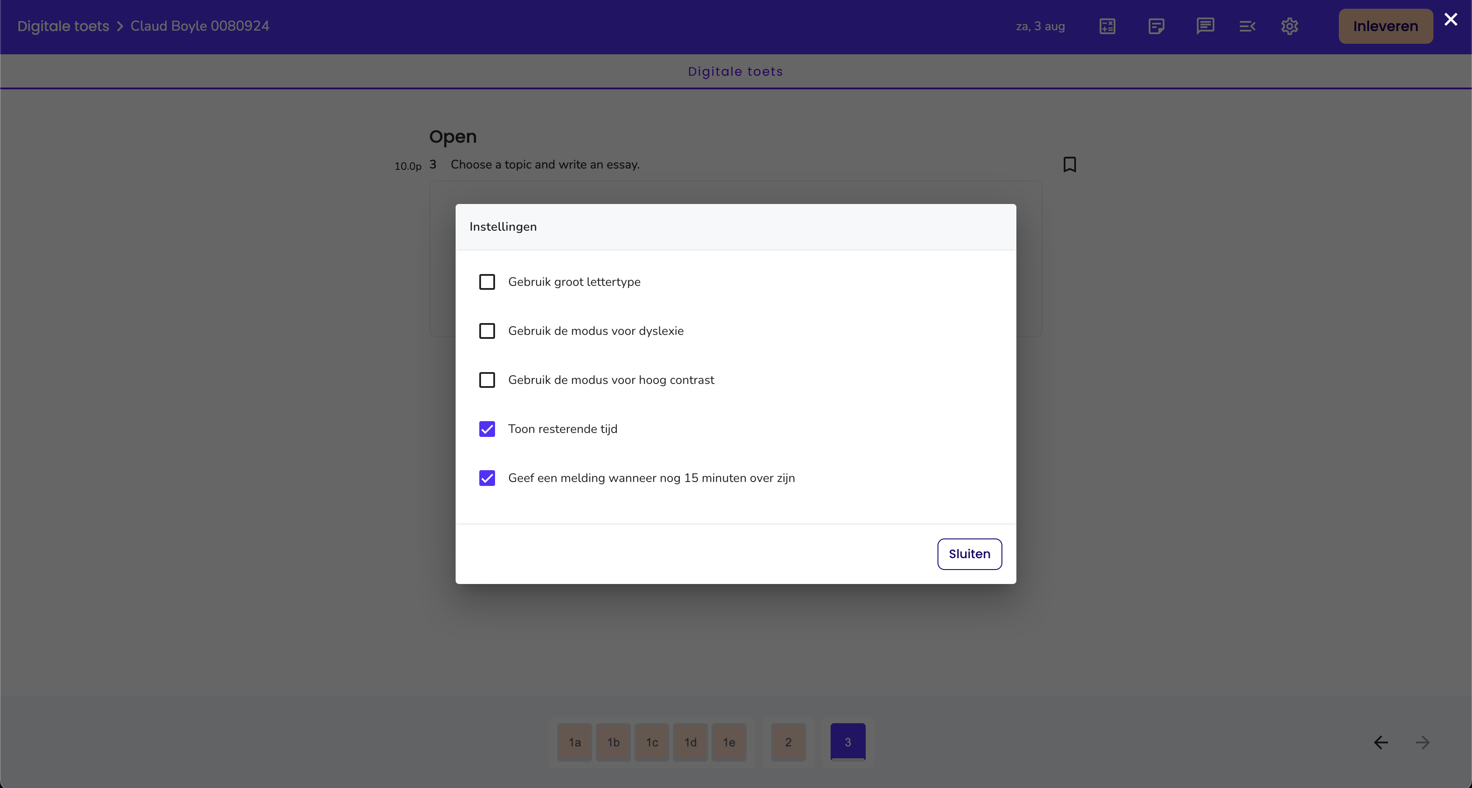This screenshot has width=1472, height=788.
Task: Bookmark question 3
Action: point(1070,165)
